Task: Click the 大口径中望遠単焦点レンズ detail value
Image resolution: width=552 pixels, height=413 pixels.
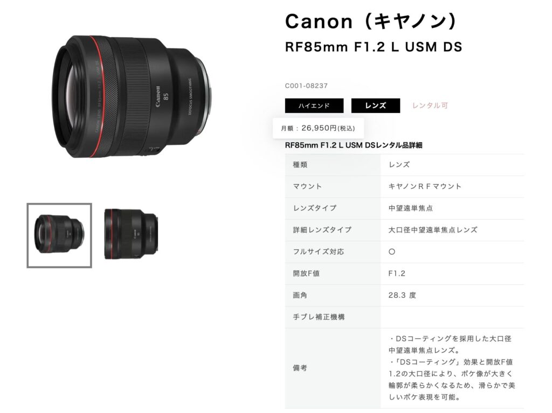Action: click(x=433, y=230)
